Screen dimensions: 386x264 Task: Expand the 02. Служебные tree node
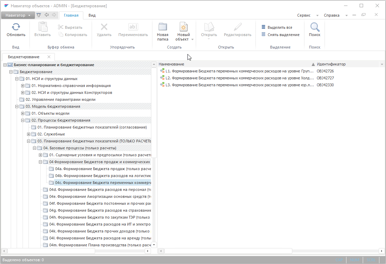29,134
